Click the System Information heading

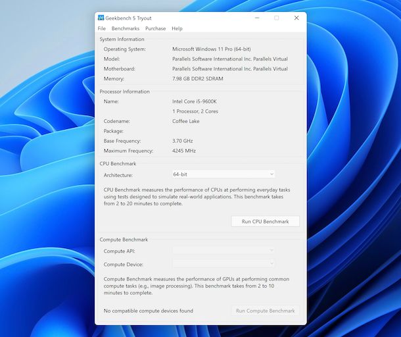(122, 39)
